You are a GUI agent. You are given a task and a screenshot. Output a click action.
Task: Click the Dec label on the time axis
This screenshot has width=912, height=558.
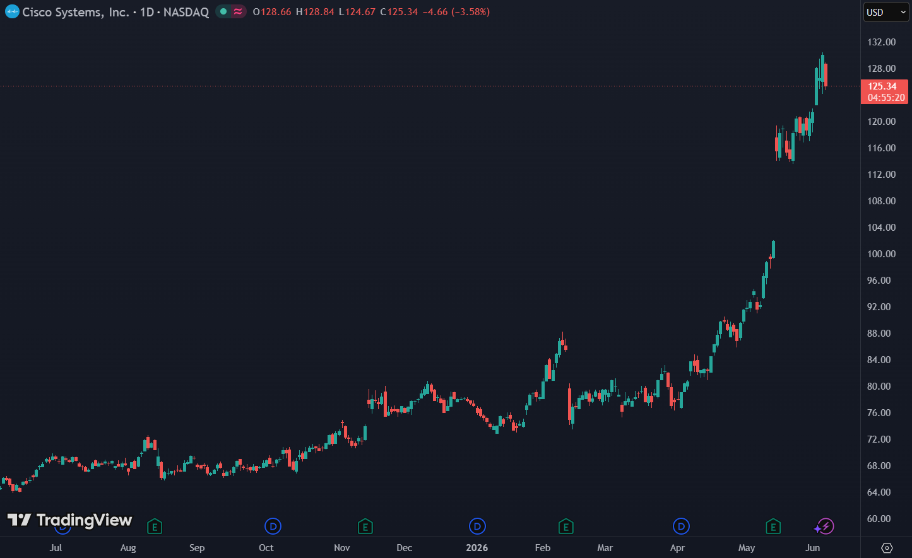tap(405, 548)
